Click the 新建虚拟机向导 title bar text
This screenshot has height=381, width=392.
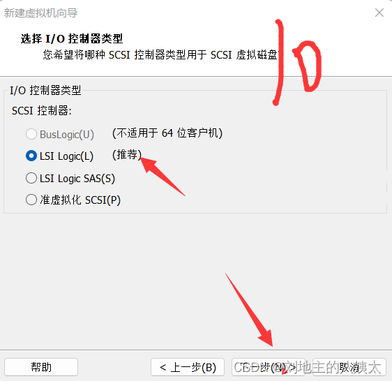(40, 13)
